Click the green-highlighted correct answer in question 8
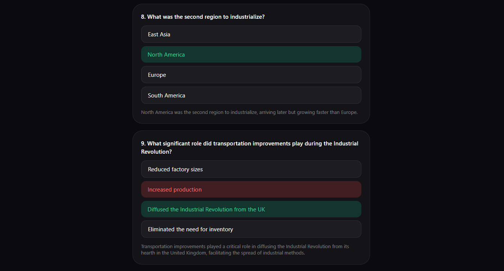504x271 pixels. click(251, 54)
